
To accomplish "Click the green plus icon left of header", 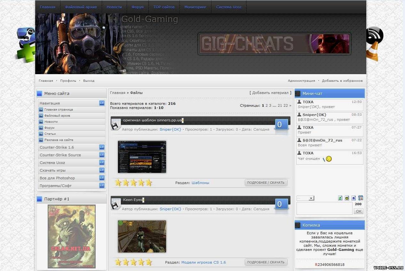I will pyautogui.click(x=26, y=53).
